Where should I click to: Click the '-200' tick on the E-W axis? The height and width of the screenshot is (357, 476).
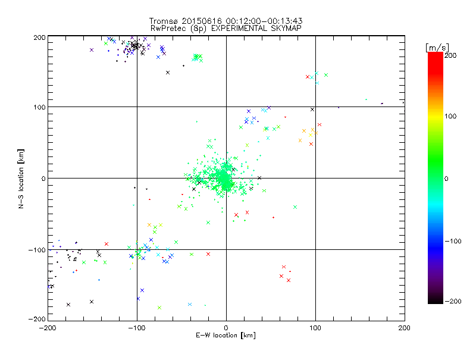pyautogui.click(x=48, y=328)
